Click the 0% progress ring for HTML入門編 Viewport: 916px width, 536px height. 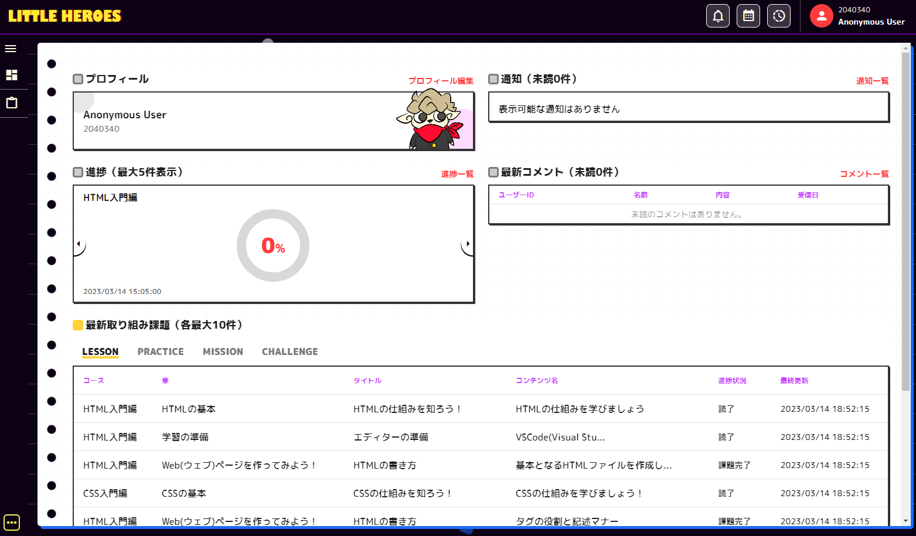pyautogui.click(x=273, y=245)
